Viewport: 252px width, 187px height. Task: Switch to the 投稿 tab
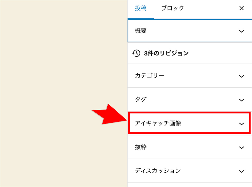click(x=141, y=8)
